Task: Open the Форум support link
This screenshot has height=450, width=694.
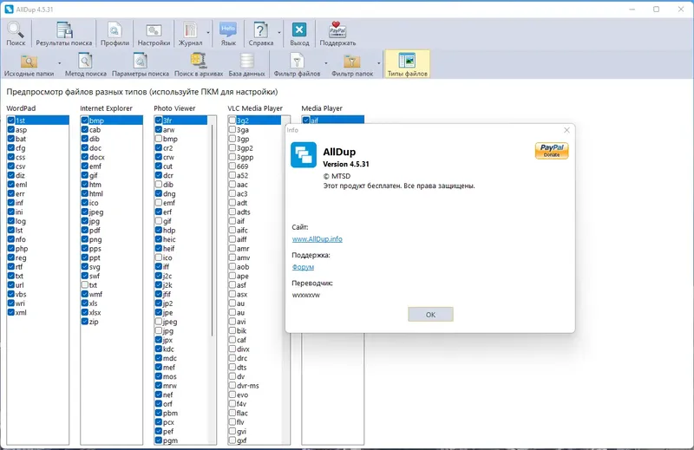Action: [x=303, y=267]
